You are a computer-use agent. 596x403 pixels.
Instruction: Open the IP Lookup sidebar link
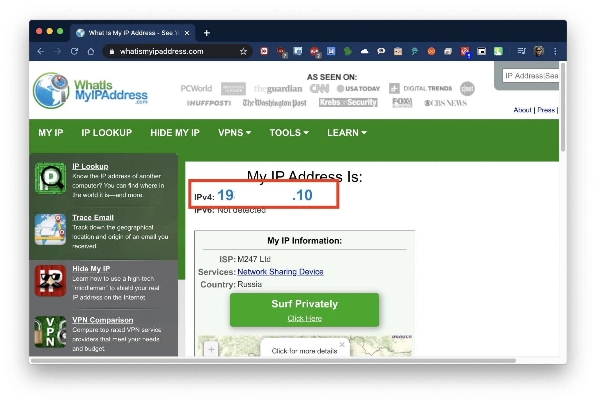point(90,166)
